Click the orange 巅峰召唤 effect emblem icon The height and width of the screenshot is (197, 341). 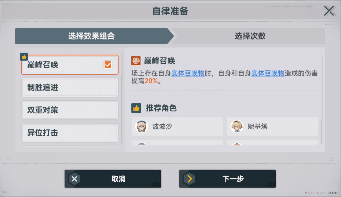[136, 61]
